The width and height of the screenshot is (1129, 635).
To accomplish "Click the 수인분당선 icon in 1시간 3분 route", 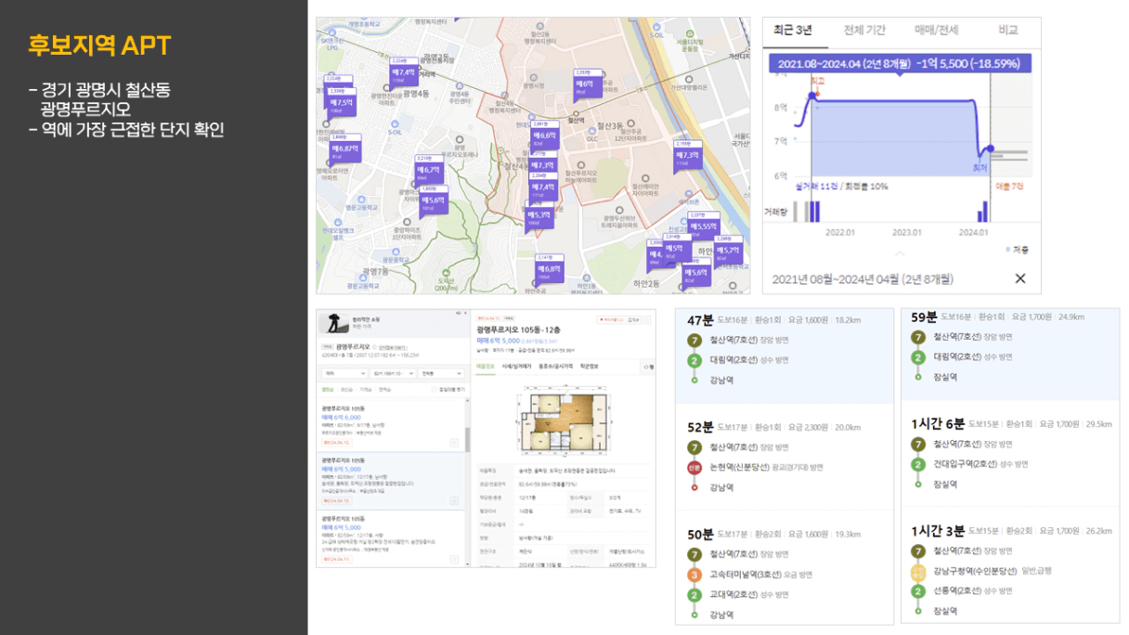I will 918,573.
